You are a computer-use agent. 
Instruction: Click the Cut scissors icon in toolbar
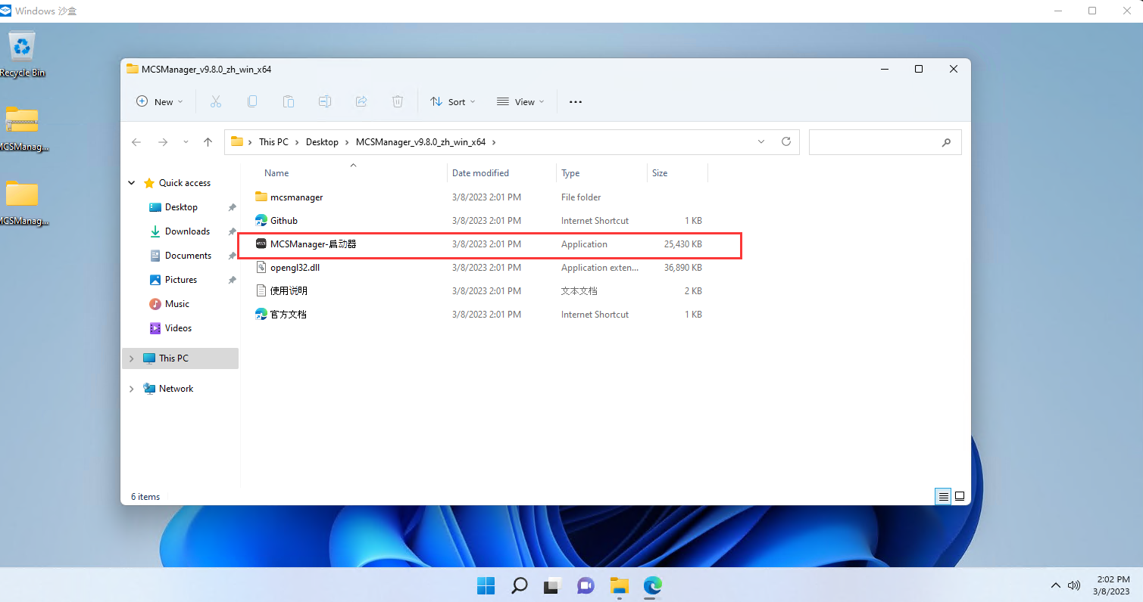pyautogui.click(x=215, y=101)
